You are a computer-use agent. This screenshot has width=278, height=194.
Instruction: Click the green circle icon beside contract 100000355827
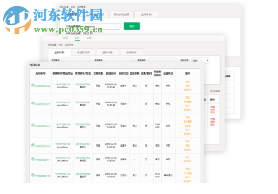coord(33,103)
